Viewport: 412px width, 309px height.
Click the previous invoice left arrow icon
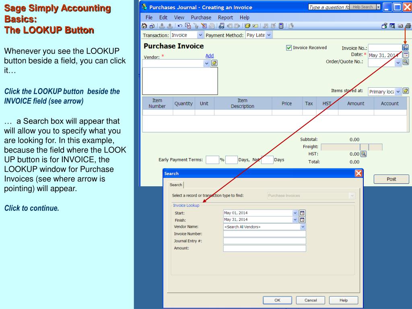pos(230,26)
